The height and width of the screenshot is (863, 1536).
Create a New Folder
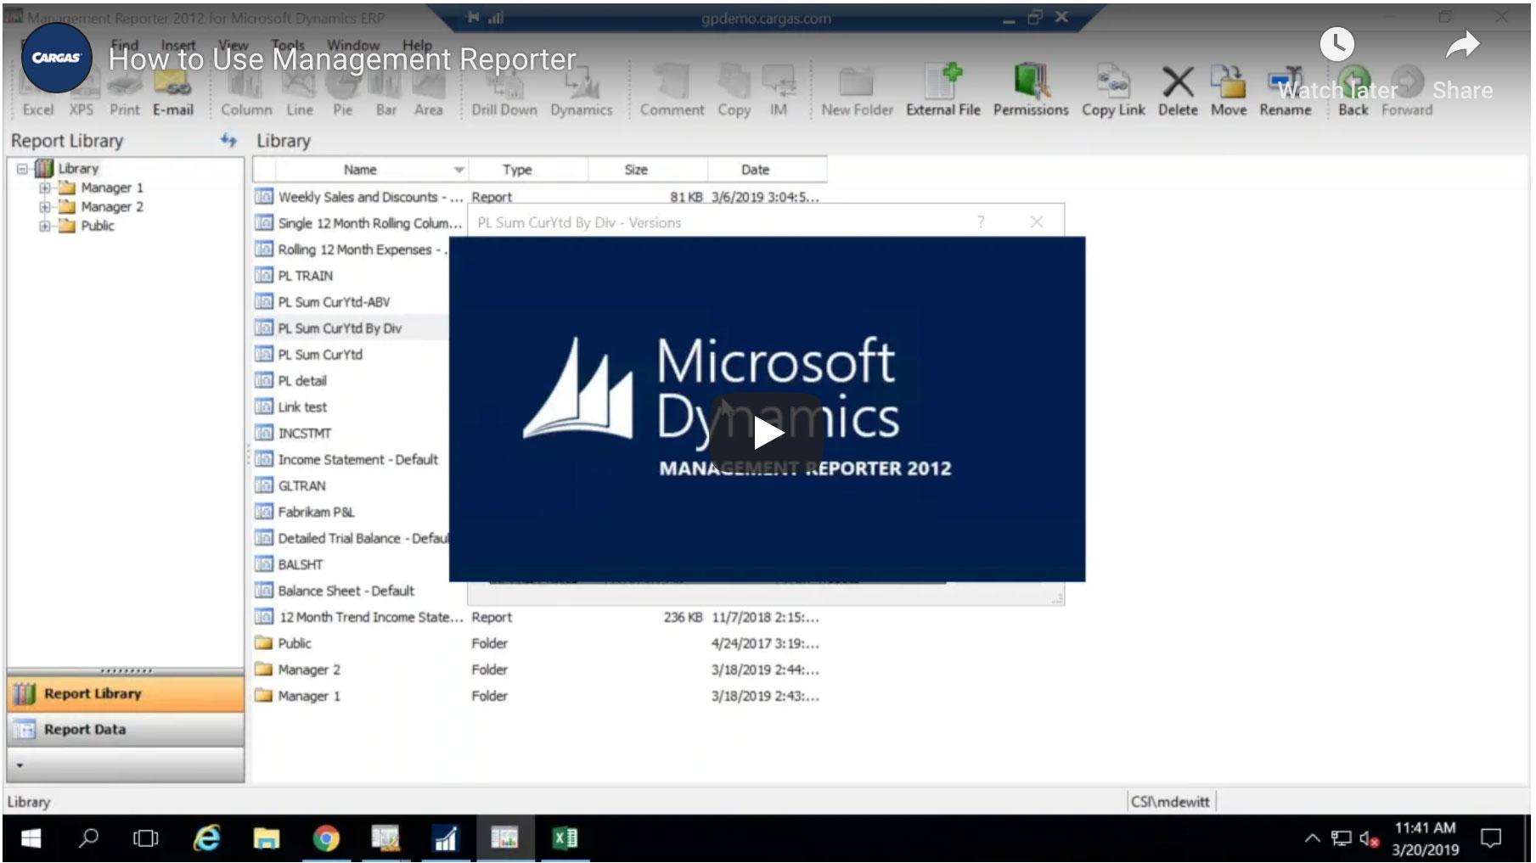click(x=857, y=92)
